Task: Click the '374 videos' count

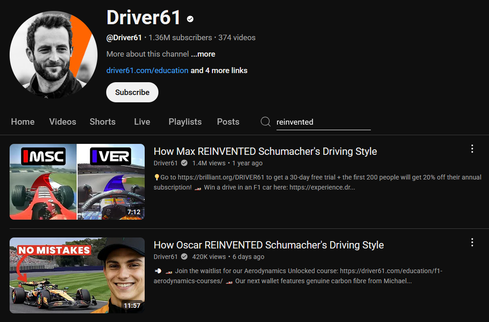Action: click(237, 37)
